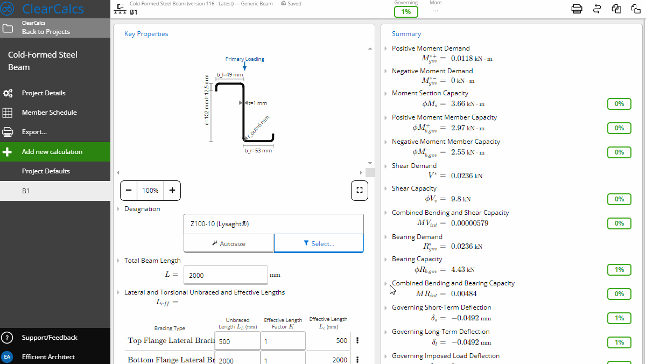
Task: Expand Shear Capacity details
Action: 386,188
